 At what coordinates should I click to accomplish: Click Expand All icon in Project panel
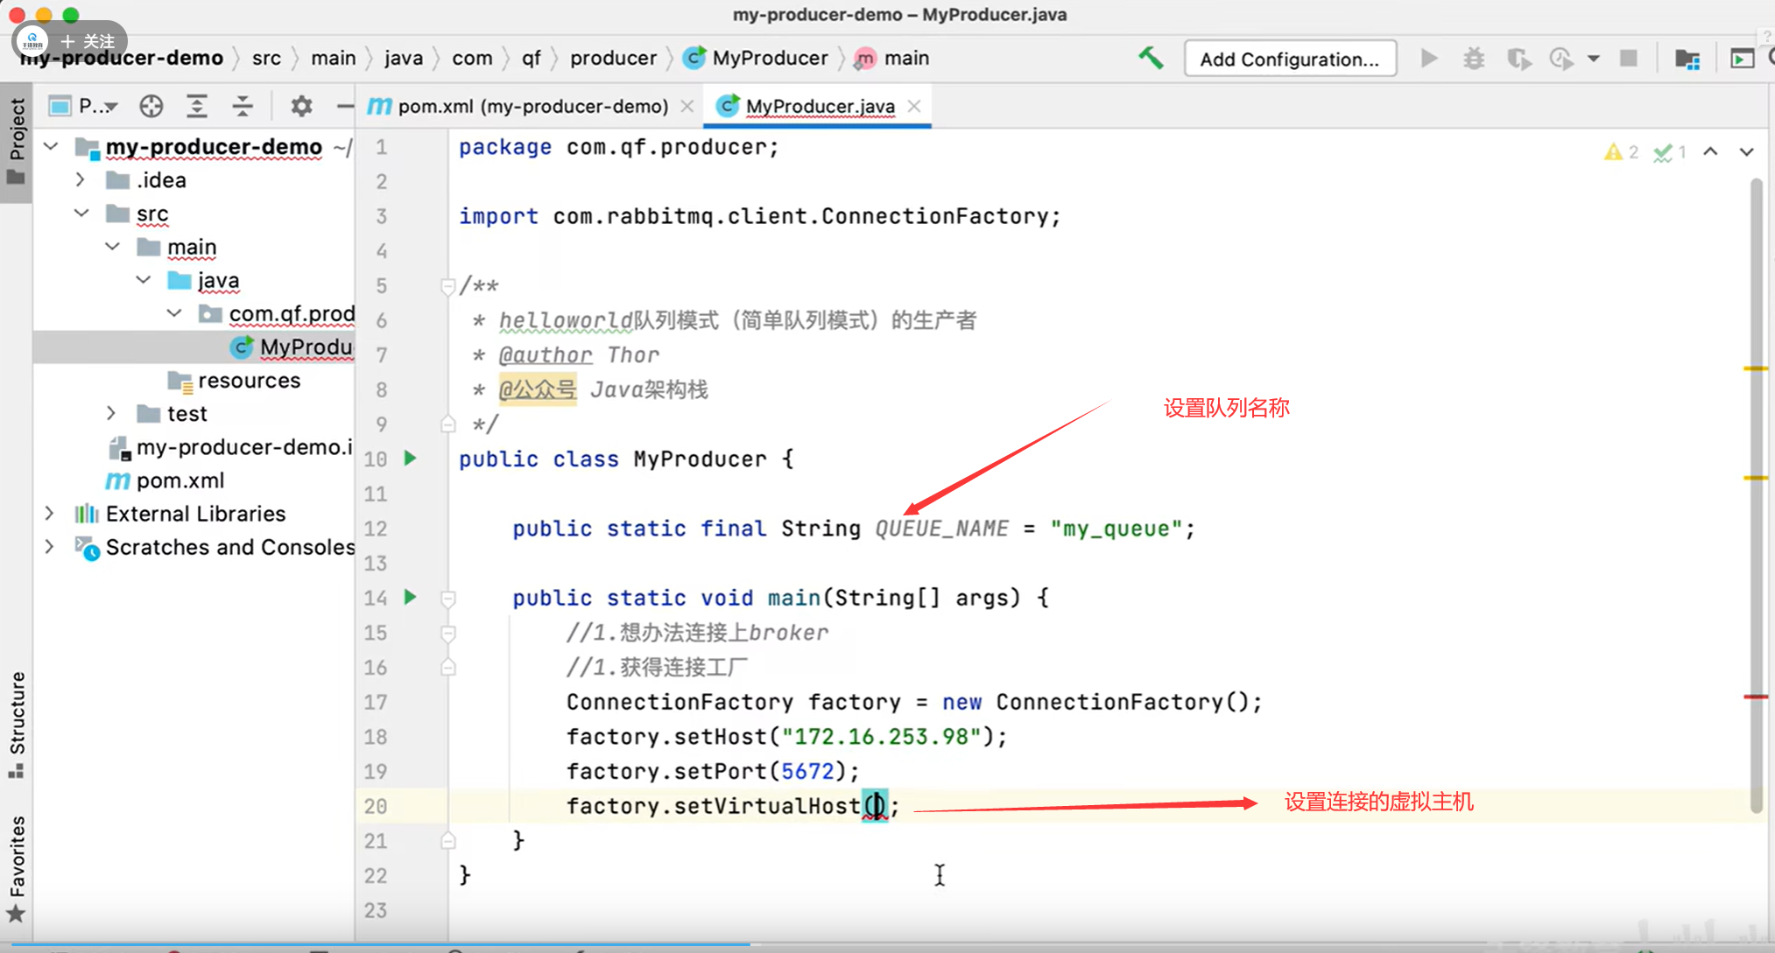click(x=197, y=106)
